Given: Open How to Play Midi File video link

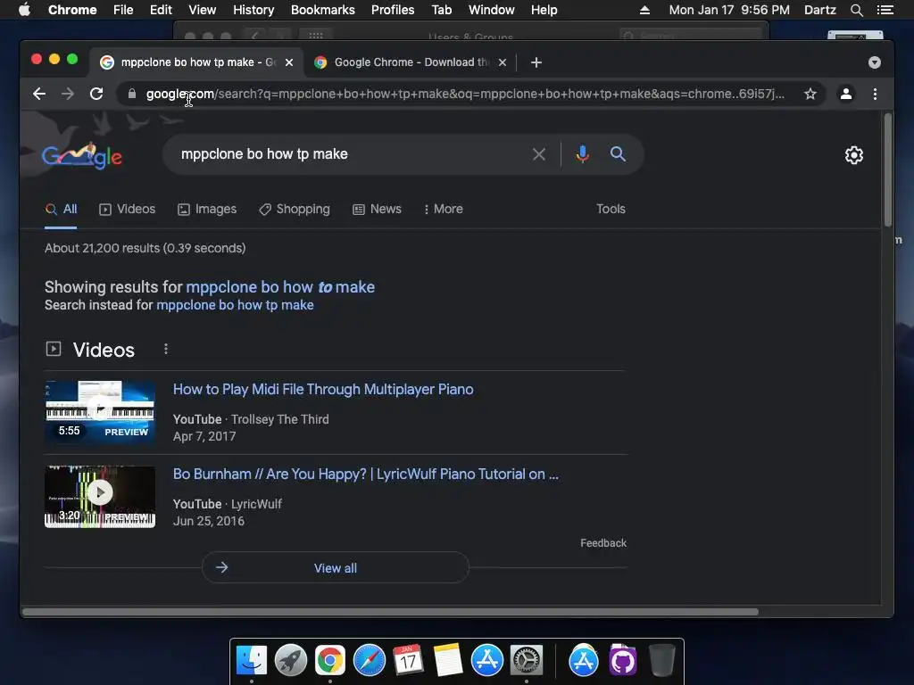Looking at the screenshot, I should (x=323, y=390).
